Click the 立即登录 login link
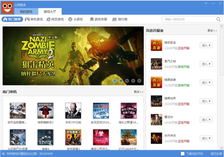The image size is (224, 157). click(20, 5)
